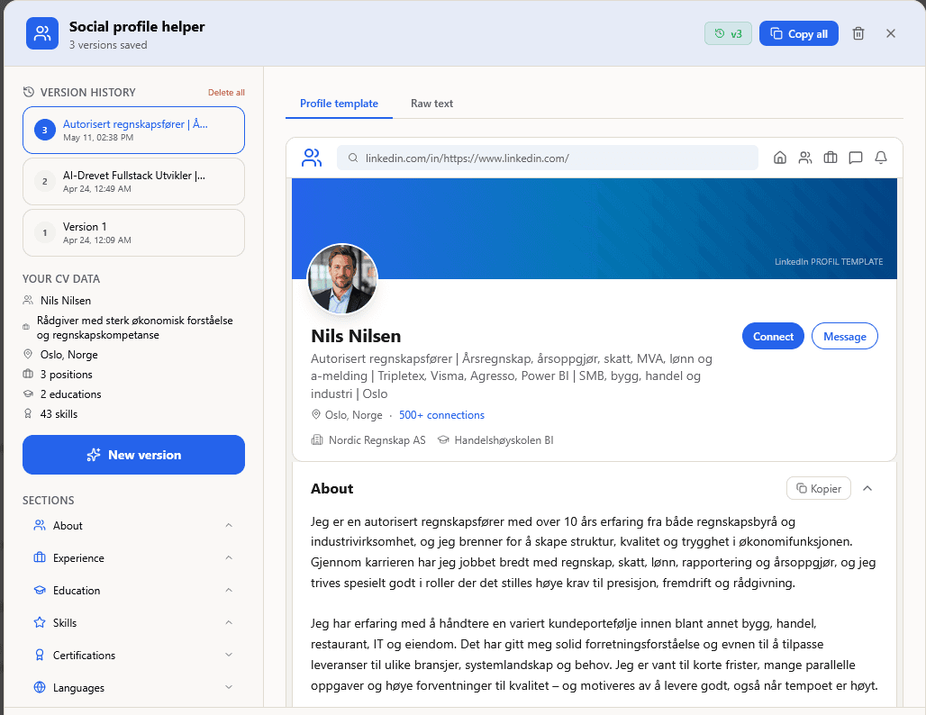926x715 pixels.
Task: Click the person icon beside Nils Nilsen CV data
Action: [28, 301]
